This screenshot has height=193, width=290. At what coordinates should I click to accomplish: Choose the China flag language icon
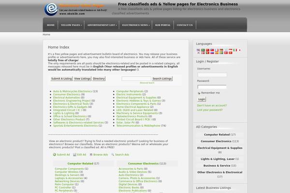pos(207,50)
